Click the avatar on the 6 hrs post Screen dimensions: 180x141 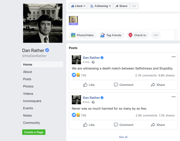(76, 100)
